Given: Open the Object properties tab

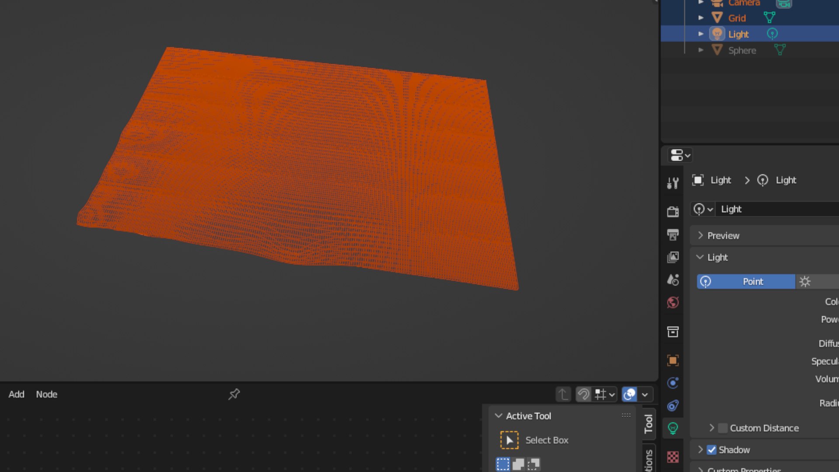Looking at the screenshot, I should coord(673,361).
